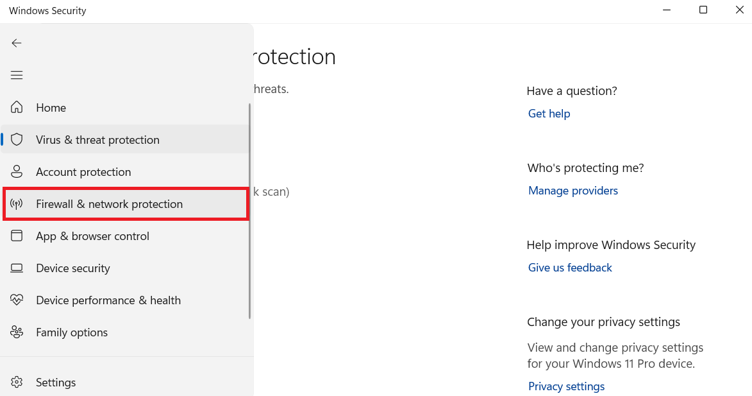Open the Manage providers link
The width and height of the screenshot is (752, 396).
point(573,191)
